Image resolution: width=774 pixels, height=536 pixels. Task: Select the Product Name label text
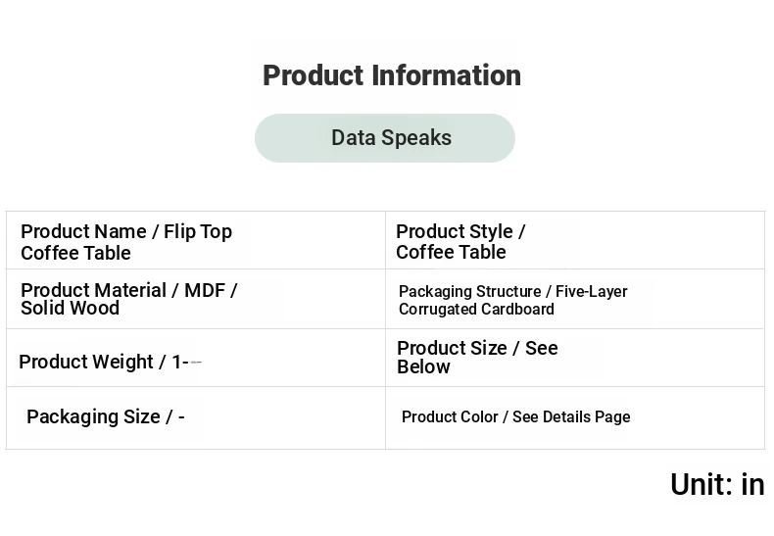click(82, 232)
